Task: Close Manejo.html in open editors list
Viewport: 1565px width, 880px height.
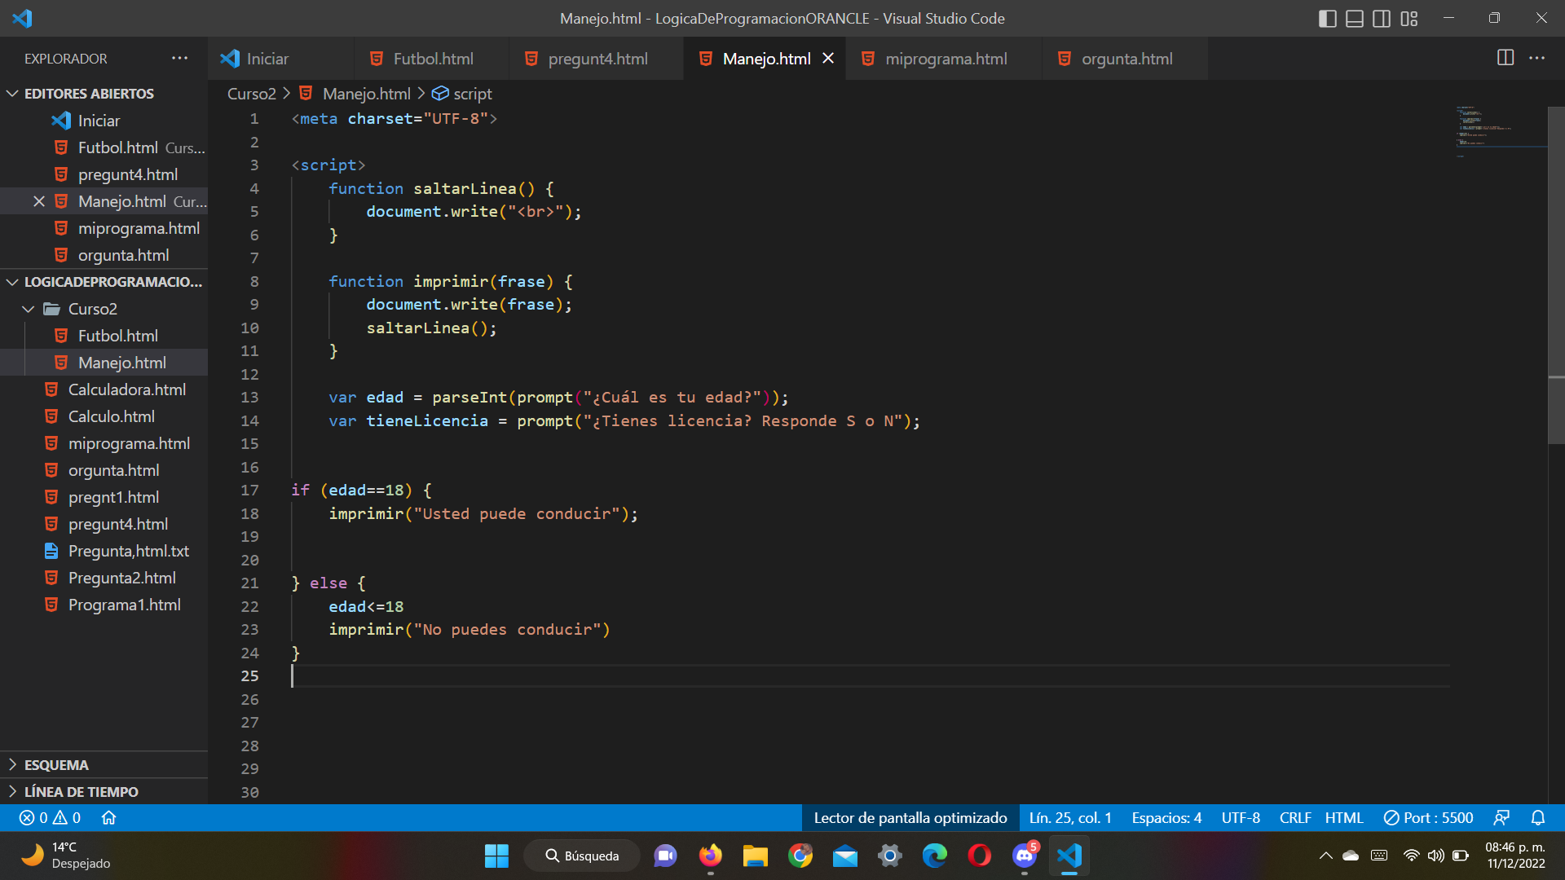Action: point(38,201)
